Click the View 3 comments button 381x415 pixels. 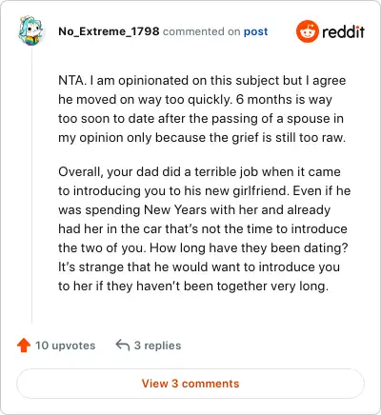(190, 384)
